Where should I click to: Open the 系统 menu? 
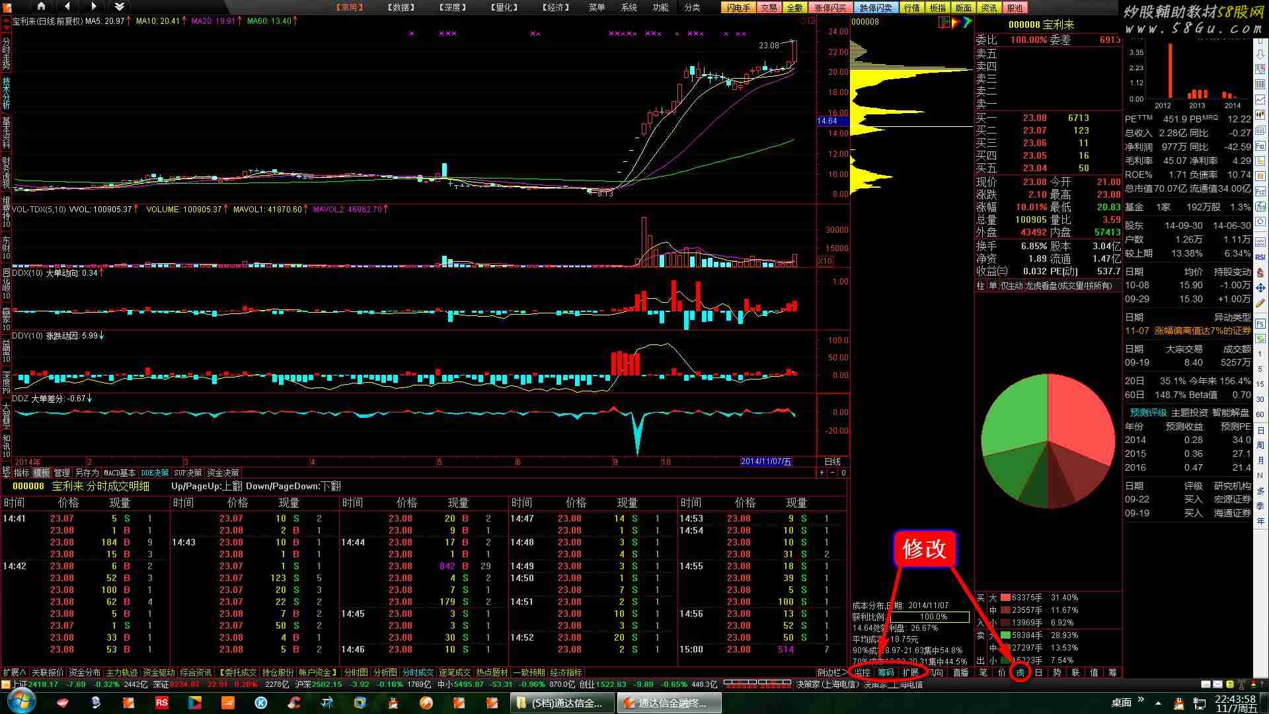(x=629, y=7)
